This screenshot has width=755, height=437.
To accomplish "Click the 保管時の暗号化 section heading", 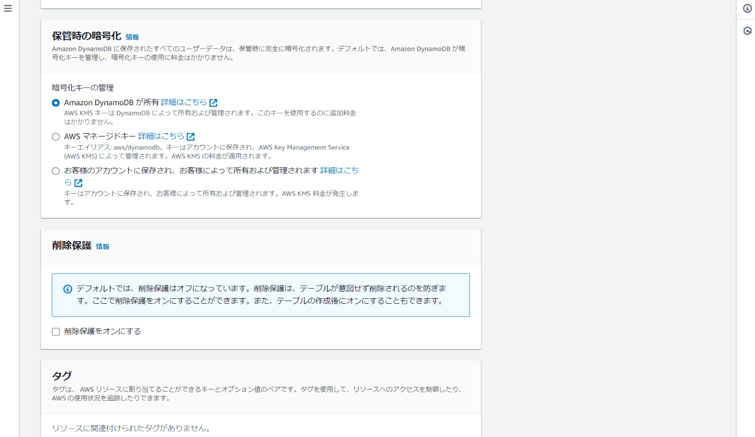I will coord(86,36).
